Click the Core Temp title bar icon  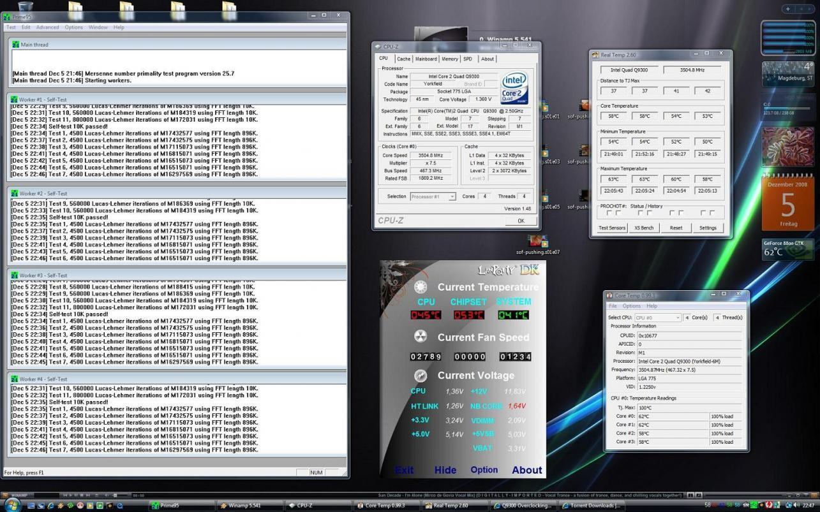(610, 295)
